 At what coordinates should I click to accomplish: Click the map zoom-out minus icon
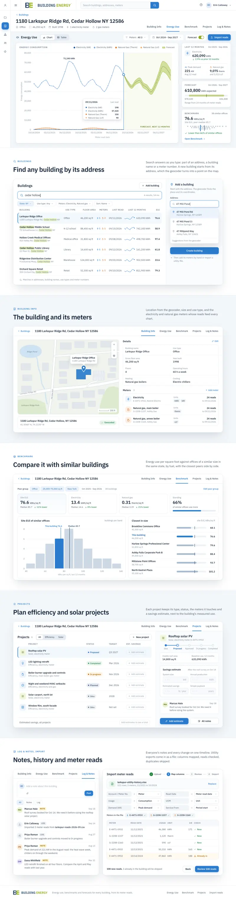pos(114,350)
